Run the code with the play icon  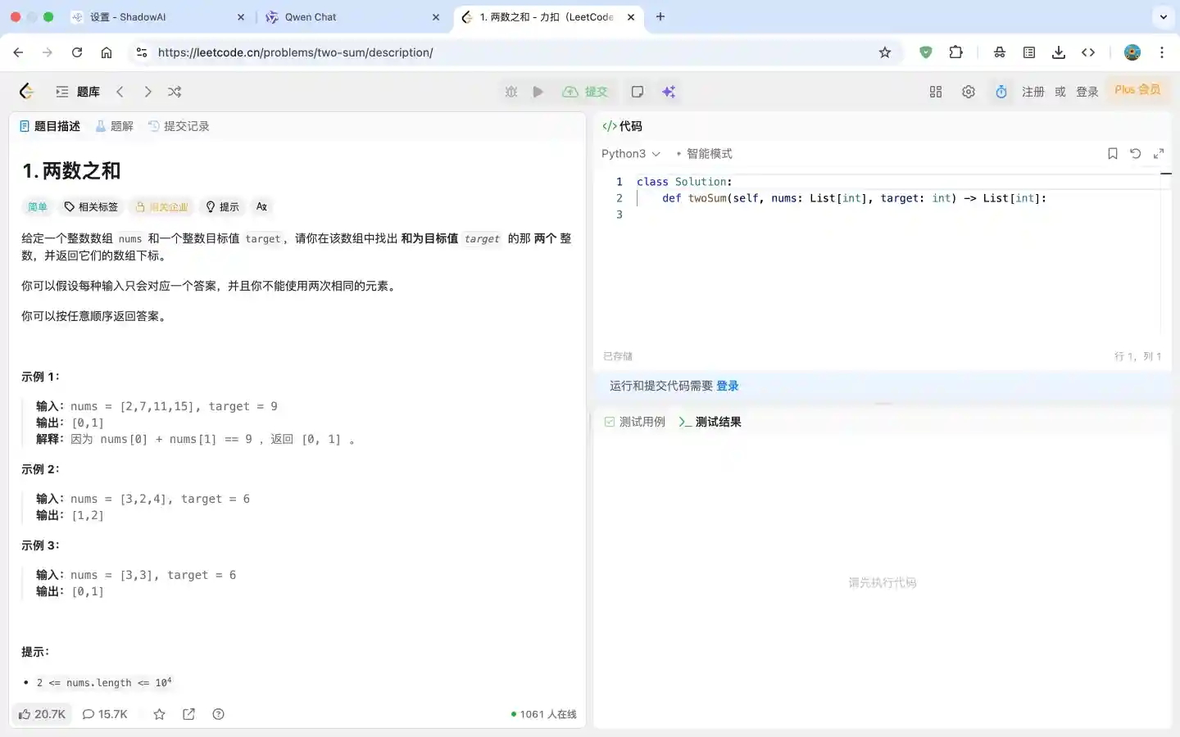pos(538,92)
